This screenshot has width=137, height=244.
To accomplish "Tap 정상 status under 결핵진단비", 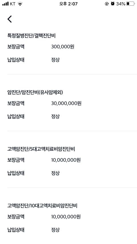I will click(x=55, y=60).
